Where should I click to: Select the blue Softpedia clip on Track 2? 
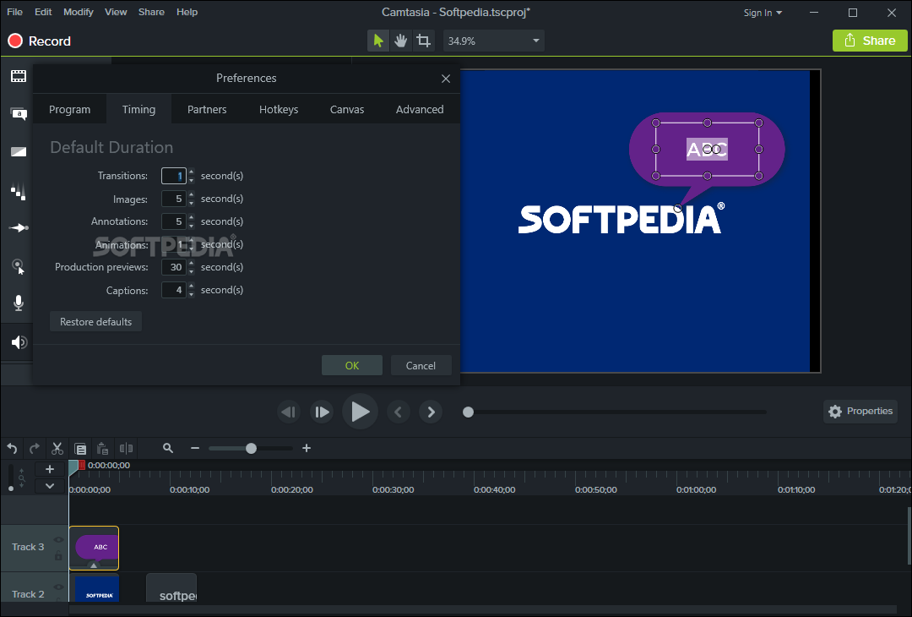[x=94, y=588]
